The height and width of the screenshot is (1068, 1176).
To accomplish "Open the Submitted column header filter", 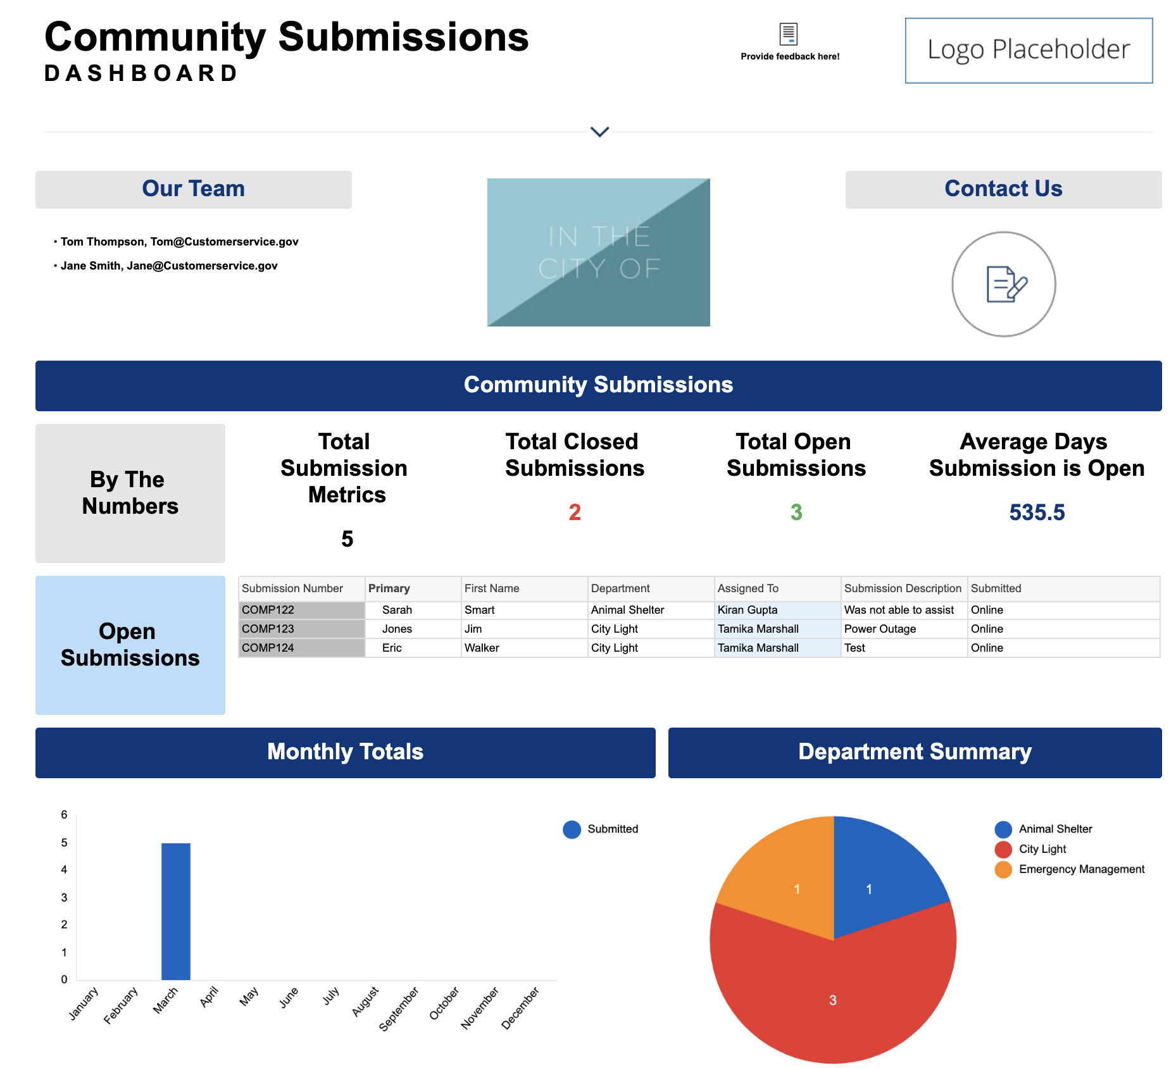I will click(996, 588).
